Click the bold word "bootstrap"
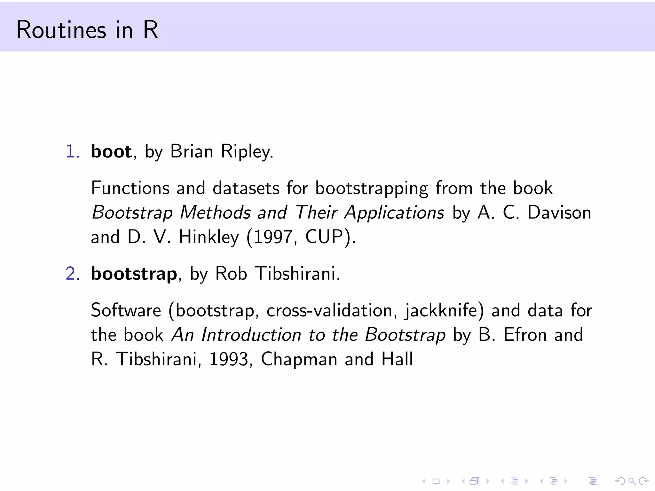655x491 pixels. click(x=134, y=274)
